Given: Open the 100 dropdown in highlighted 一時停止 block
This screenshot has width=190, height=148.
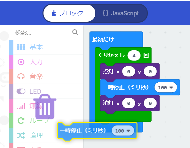Looking at the screenshot, I should tap(123, 131).
